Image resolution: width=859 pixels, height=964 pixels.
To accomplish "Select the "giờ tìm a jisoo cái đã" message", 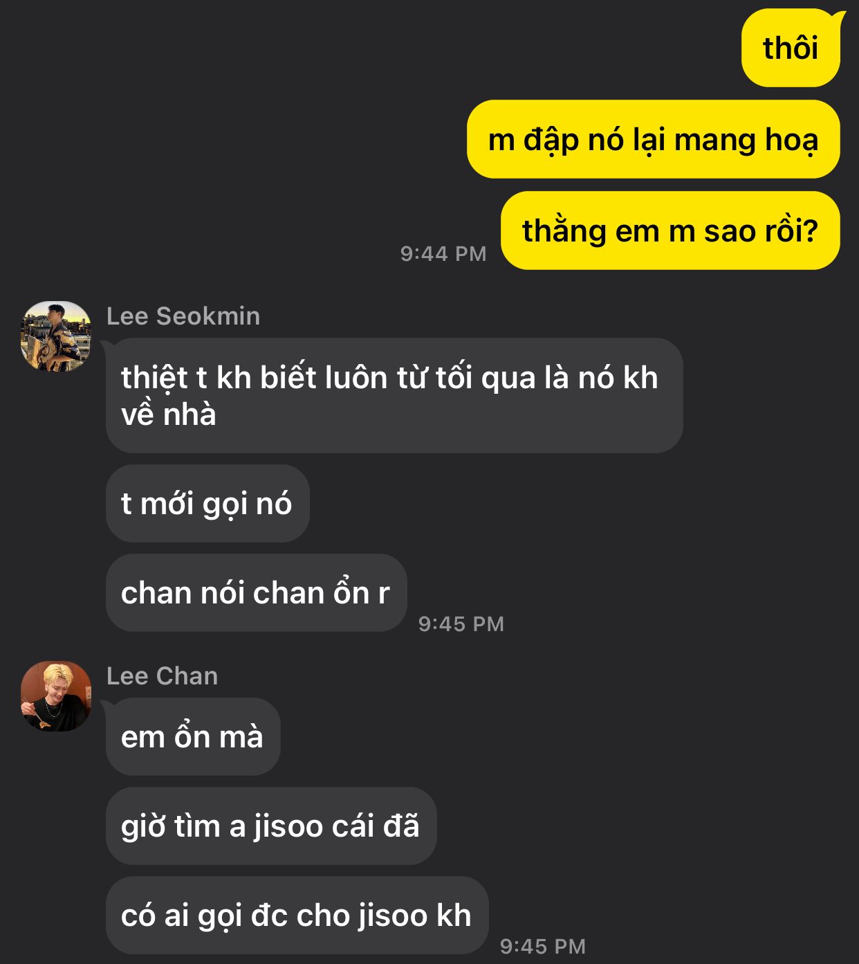I will point(271,826).
